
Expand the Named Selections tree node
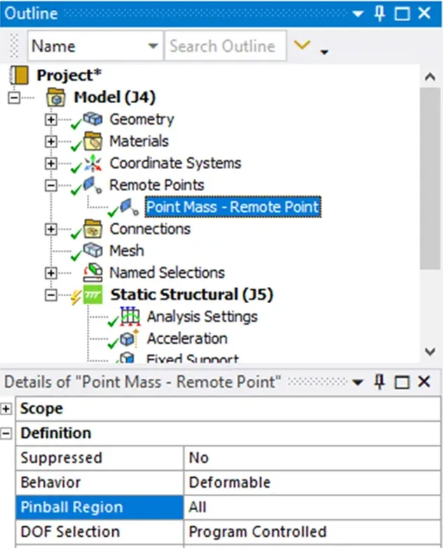click(51, 273)
